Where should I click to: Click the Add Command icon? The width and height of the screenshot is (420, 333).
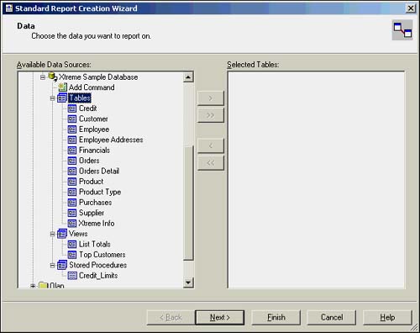click(x=62, y=87)
